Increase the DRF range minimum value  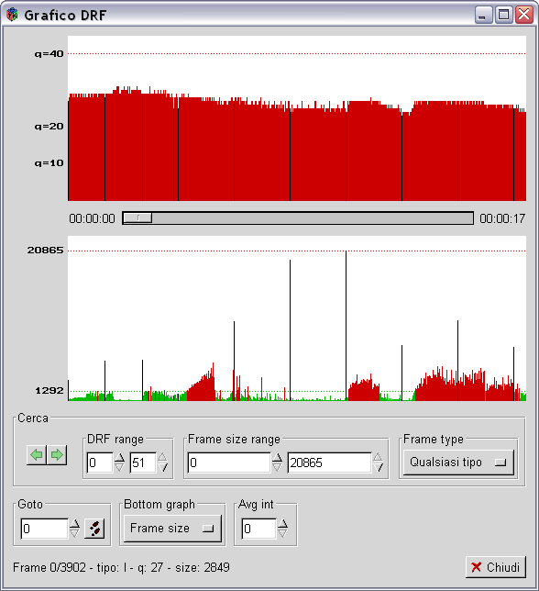click(x=119, y=458)
